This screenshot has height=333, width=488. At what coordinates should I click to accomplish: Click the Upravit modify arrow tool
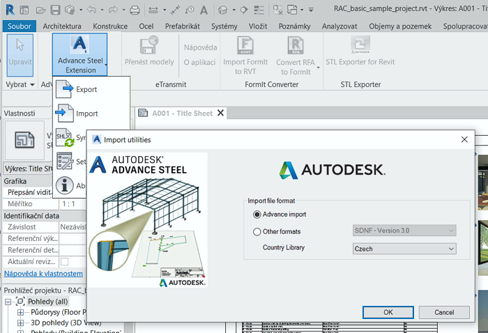(x=20, y=55)
